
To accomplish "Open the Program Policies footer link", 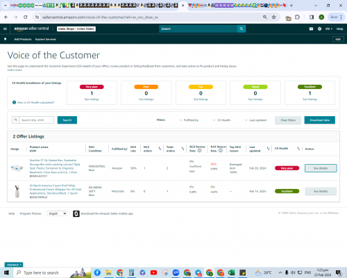I will pos(31,213).
